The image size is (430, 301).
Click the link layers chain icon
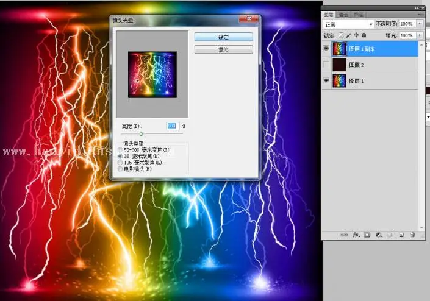(x=343, y=235)
